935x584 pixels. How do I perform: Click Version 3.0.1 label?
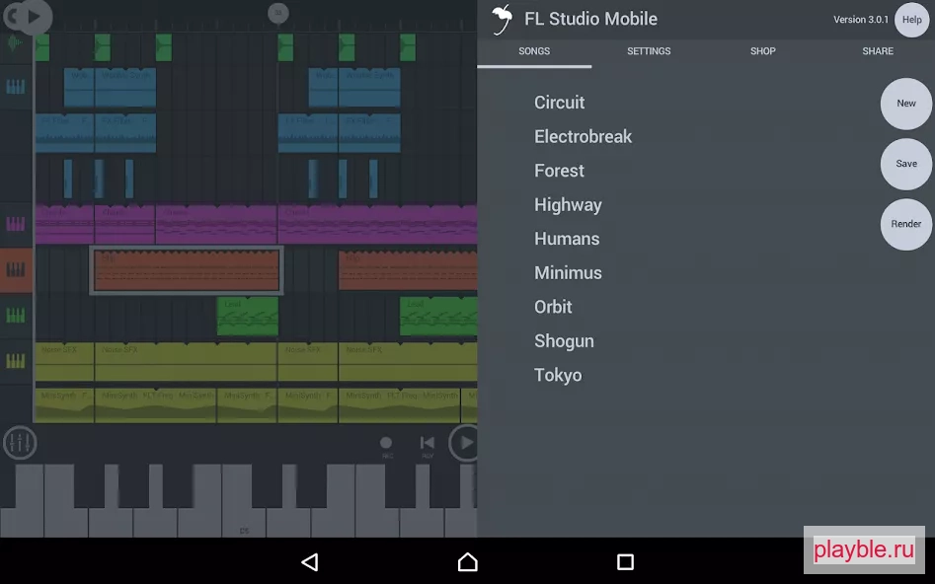(x=861, y=20)
